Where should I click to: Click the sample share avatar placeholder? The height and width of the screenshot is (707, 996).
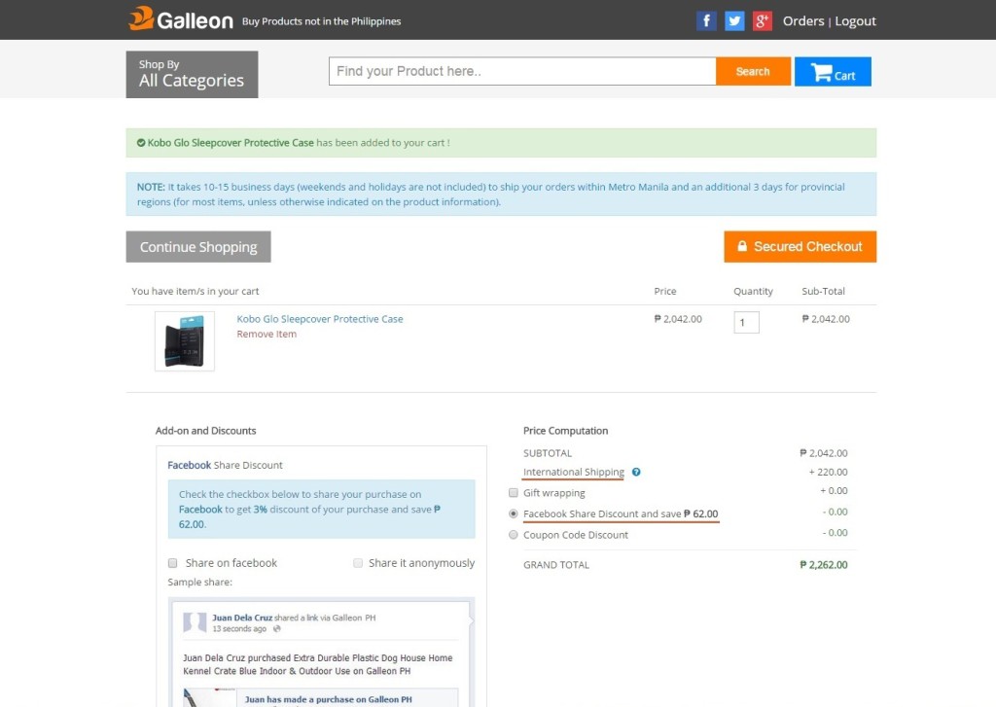195,622
